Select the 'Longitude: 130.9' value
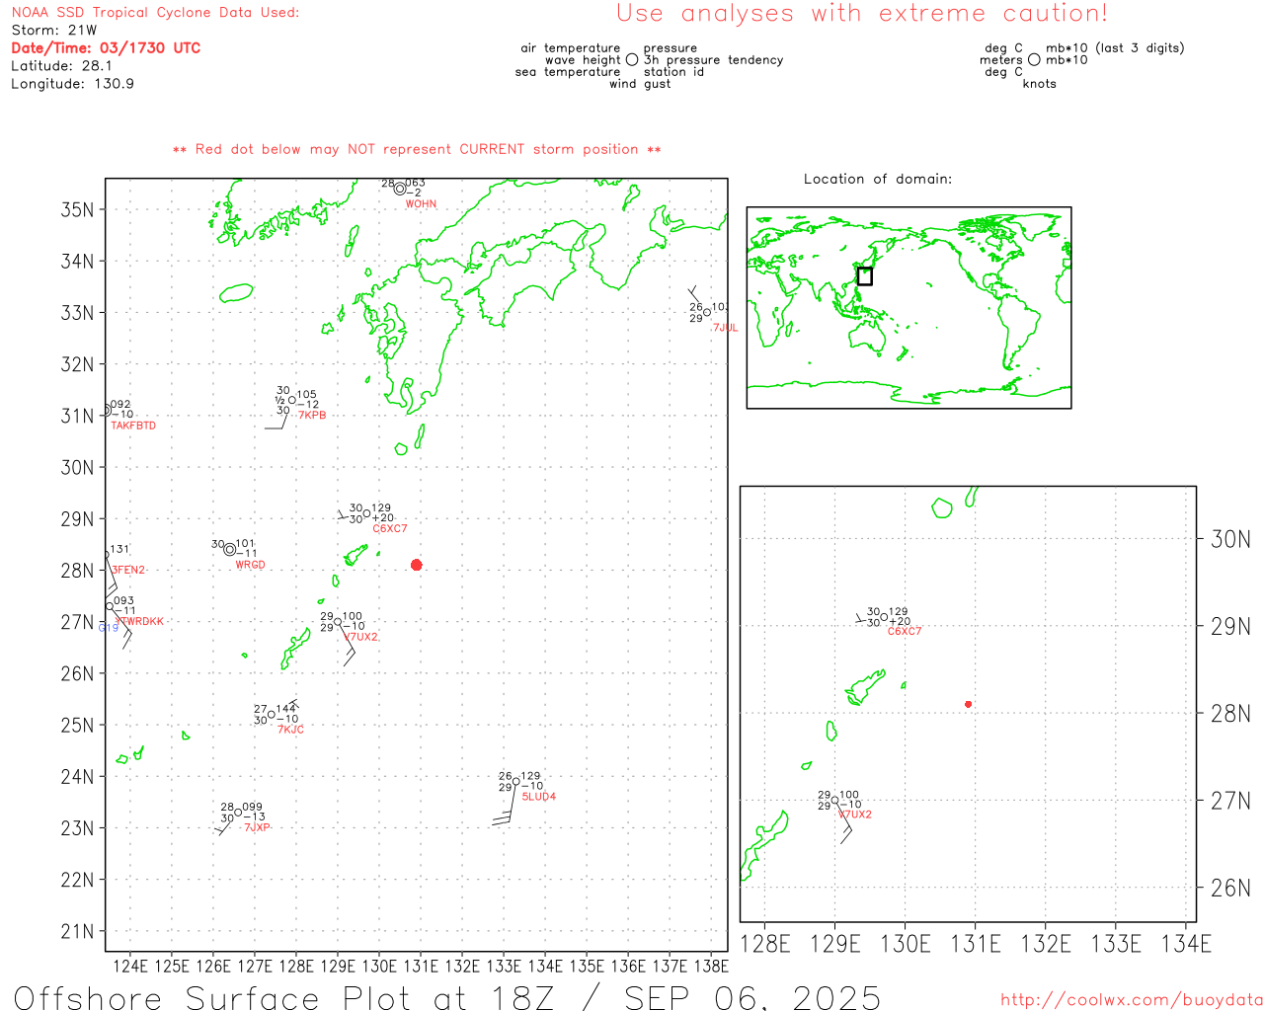The image size is (1264, 1011). point(72,84)
